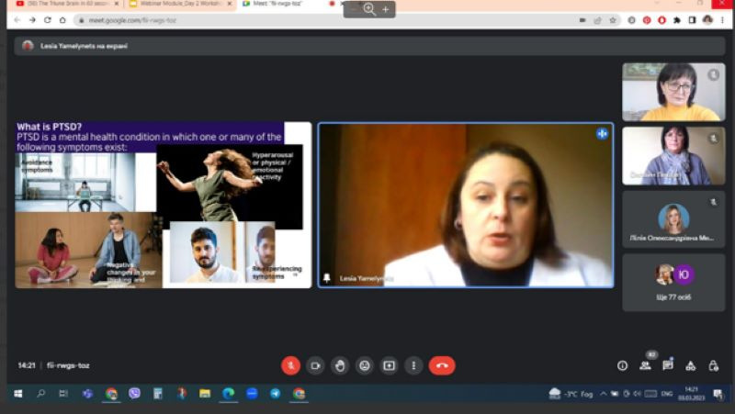735x414 pixels.
Task: Open taskbar clock showing 14:21
Action: pyautogui.click(x=692, y=394)
